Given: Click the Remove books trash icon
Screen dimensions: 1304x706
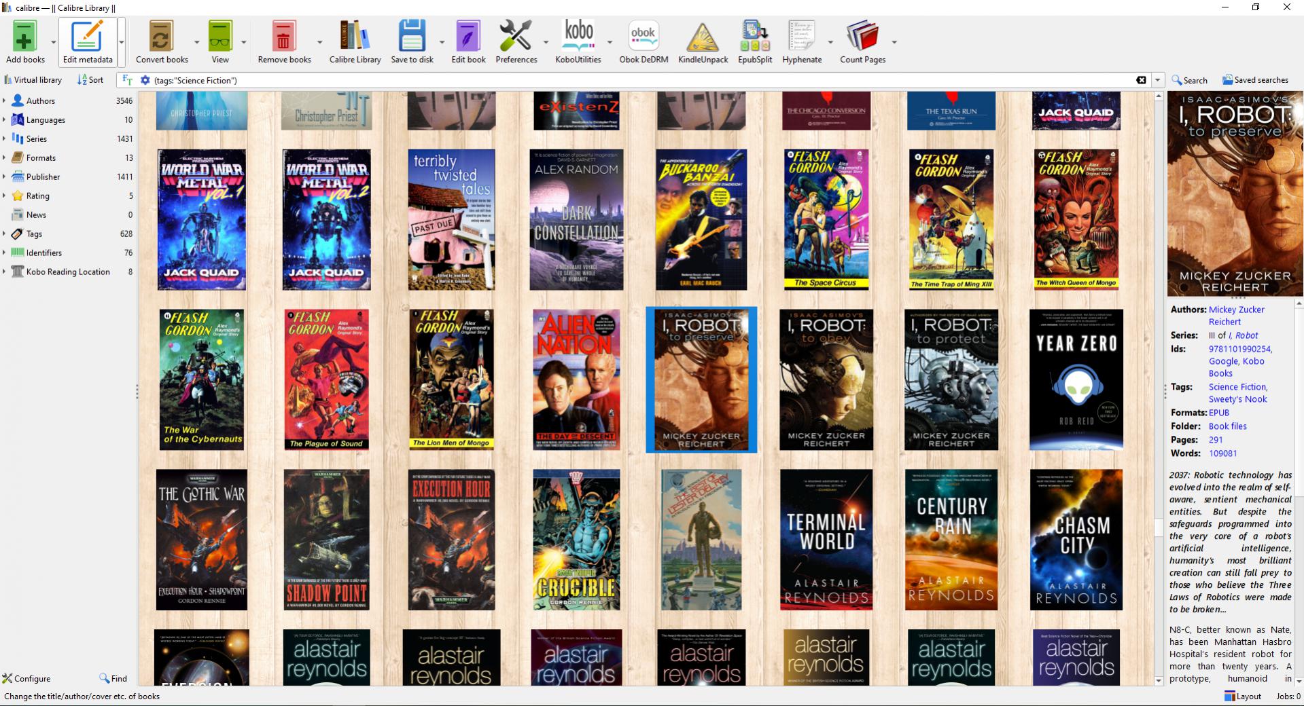Looking at the screenshot, I should [283, 37].
